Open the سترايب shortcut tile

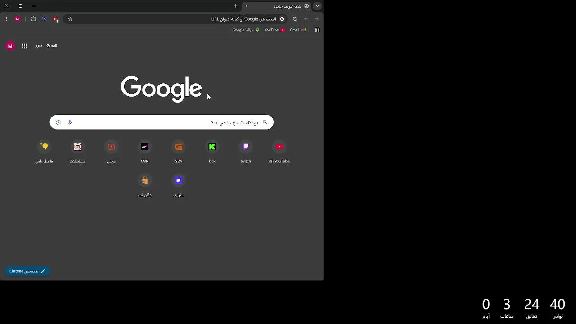coord(178,185)
